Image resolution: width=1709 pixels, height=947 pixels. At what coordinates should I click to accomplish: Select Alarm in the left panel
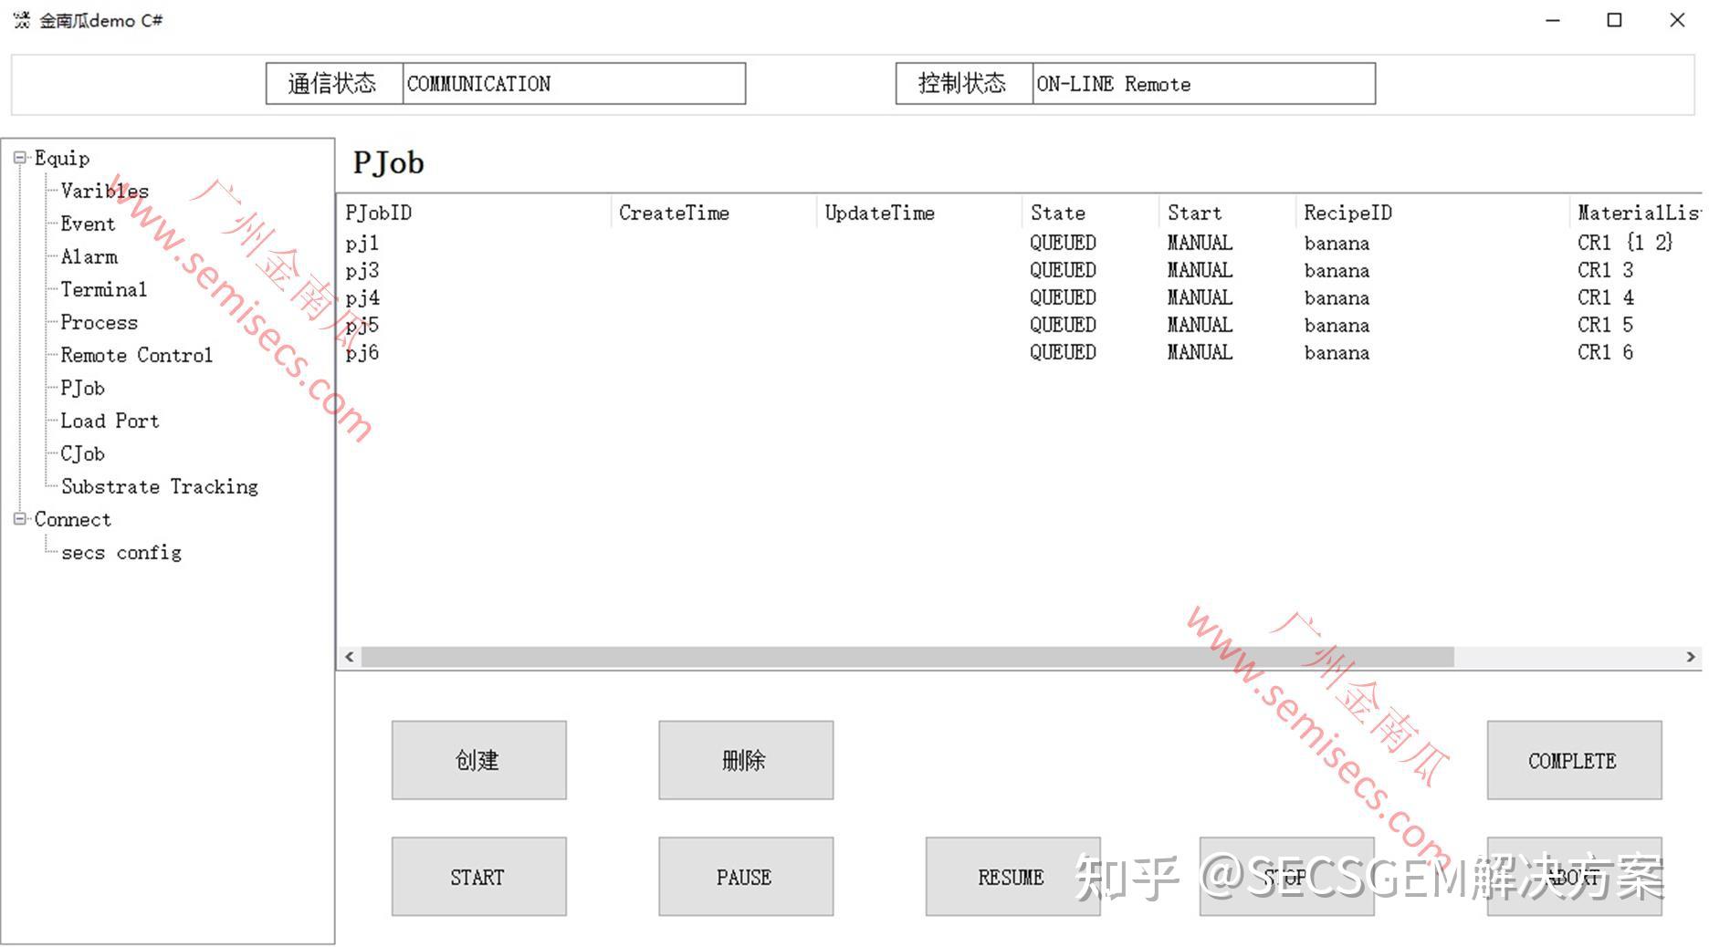(89, 256)
